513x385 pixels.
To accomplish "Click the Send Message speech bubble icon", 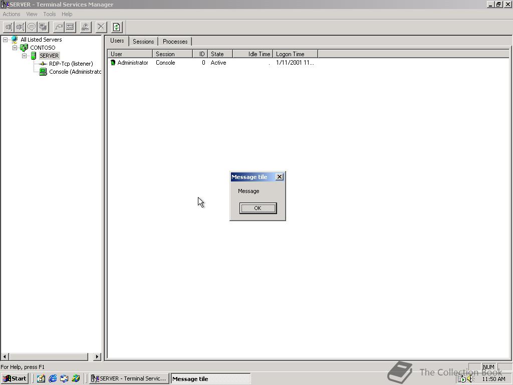I will 32,27.
